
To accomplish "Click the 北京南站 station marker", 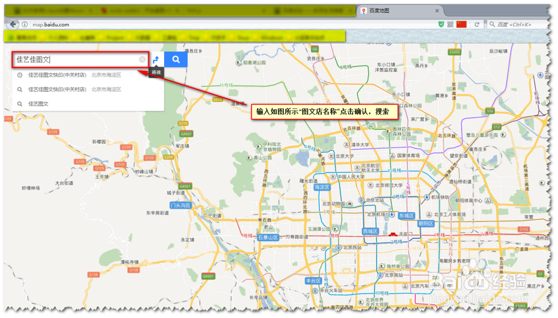I will tap(381, 275).
